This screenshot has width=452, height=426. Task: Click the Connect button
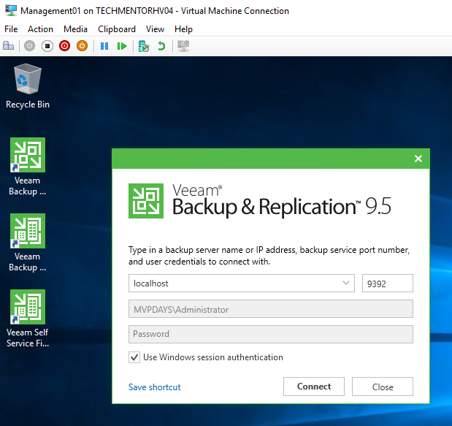coord(314,387)
